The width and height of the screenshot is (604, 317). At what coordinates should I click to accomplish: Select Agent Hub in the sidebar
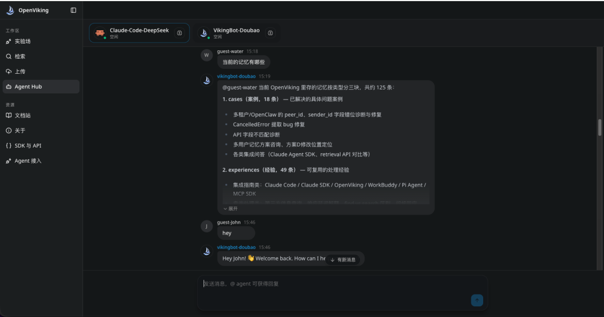click(x=41, y=87)
